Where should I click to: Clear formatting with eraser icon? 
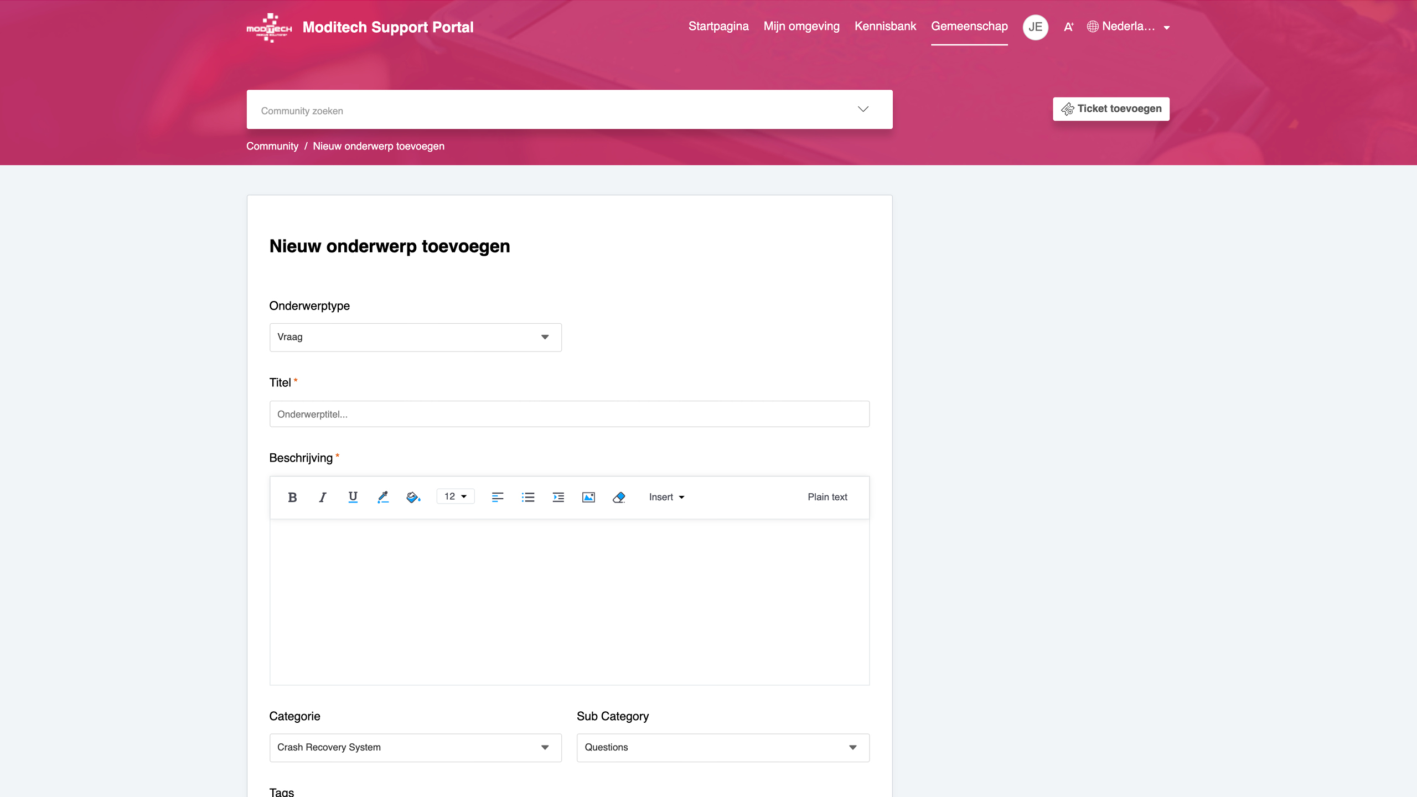619,497
